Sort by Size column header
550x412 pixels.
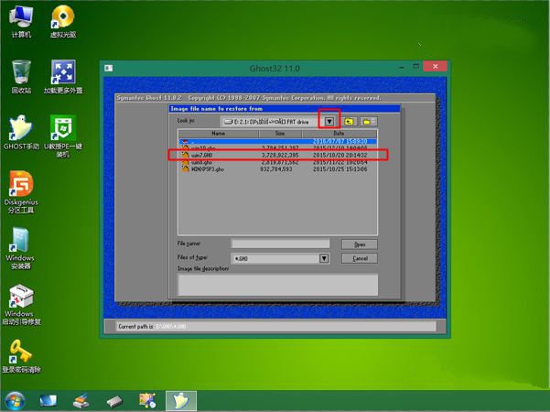[280, 134]
